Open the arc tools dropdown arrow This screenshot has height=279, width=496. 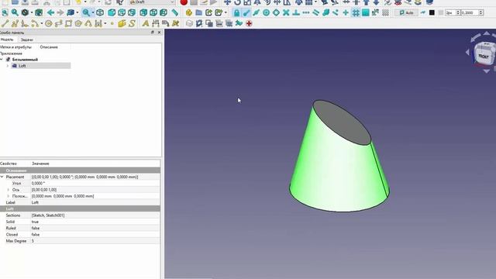[41, 23]
